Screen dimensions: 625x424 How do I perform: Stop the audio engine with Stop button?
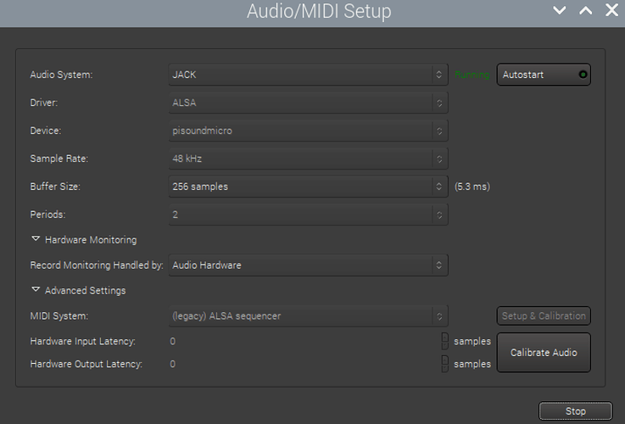pos(575,411)
